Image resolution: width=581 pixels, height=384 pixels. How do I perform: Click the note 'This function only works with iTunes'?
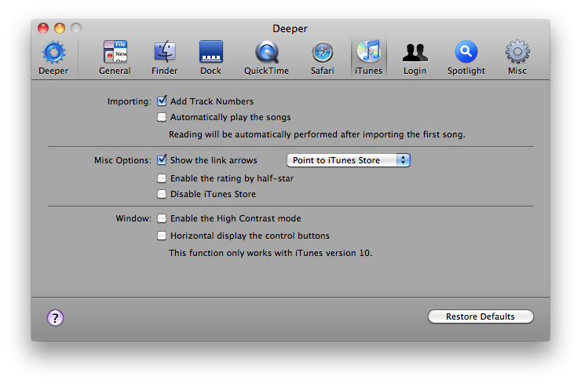click(271, 253)
